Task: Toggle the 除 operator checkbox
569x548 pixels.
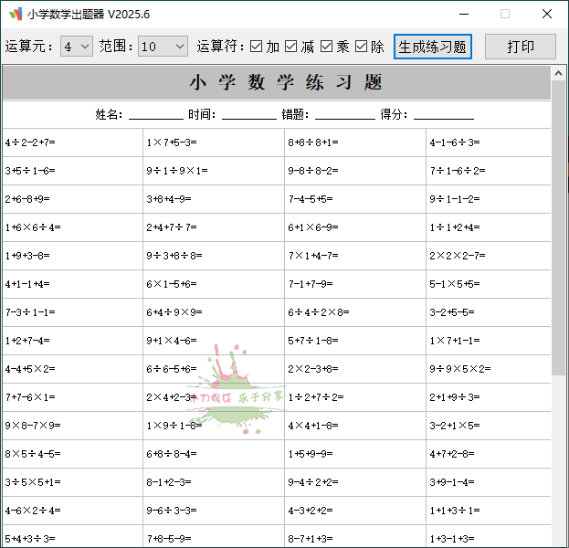Action: 362,47
